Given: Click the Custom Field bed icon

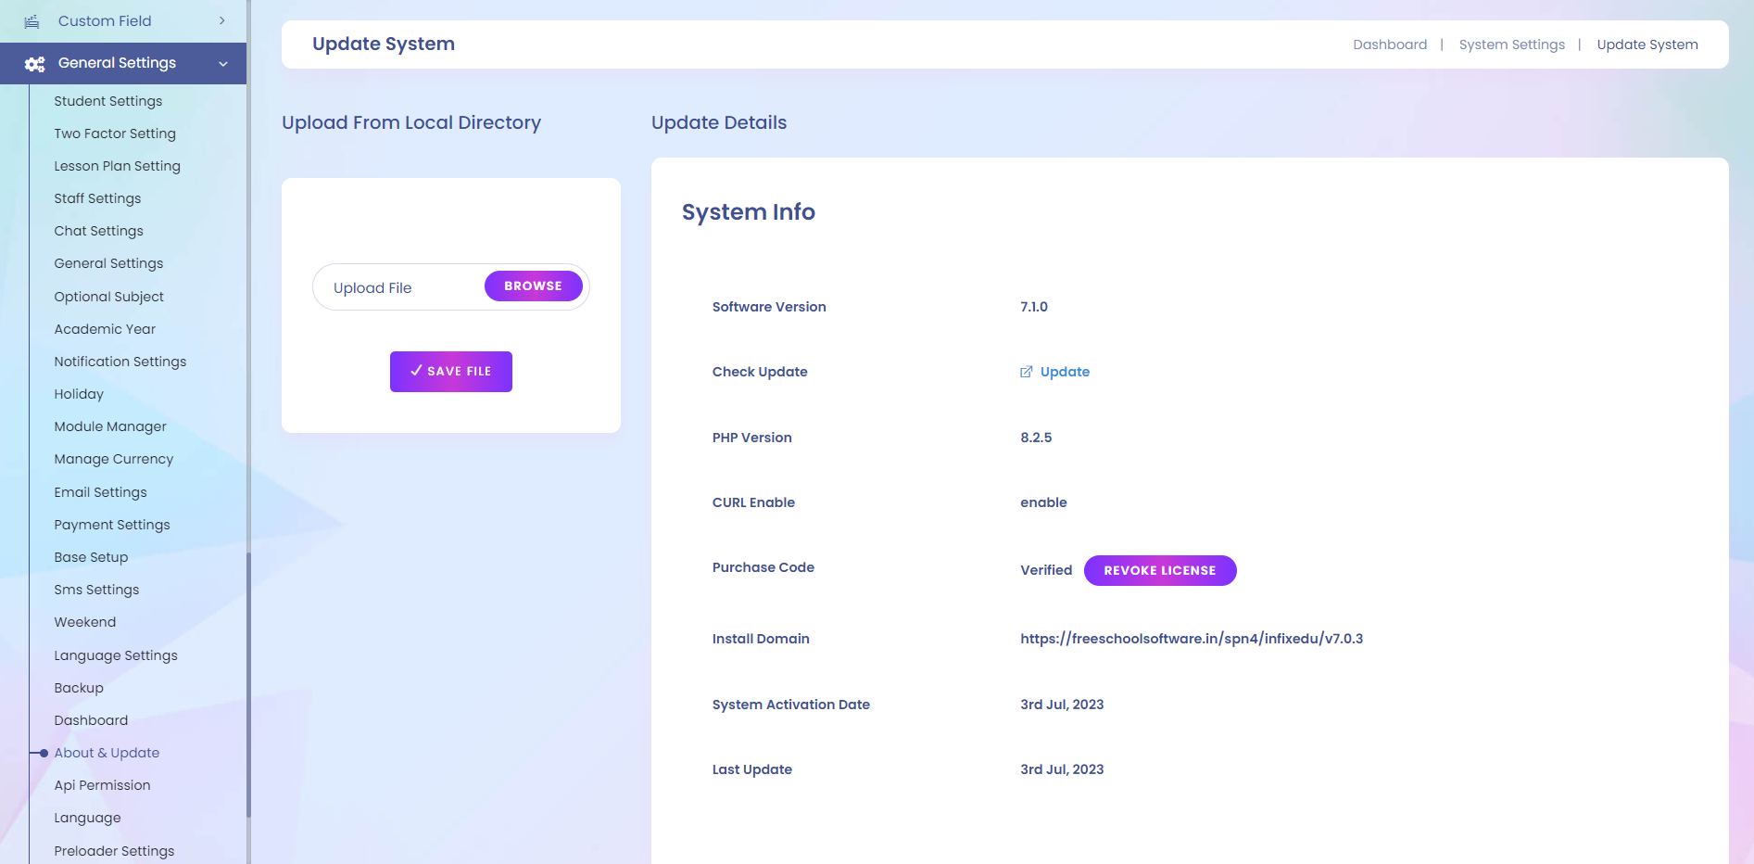Looking at the screenshot, I should [x=32, y=21].
